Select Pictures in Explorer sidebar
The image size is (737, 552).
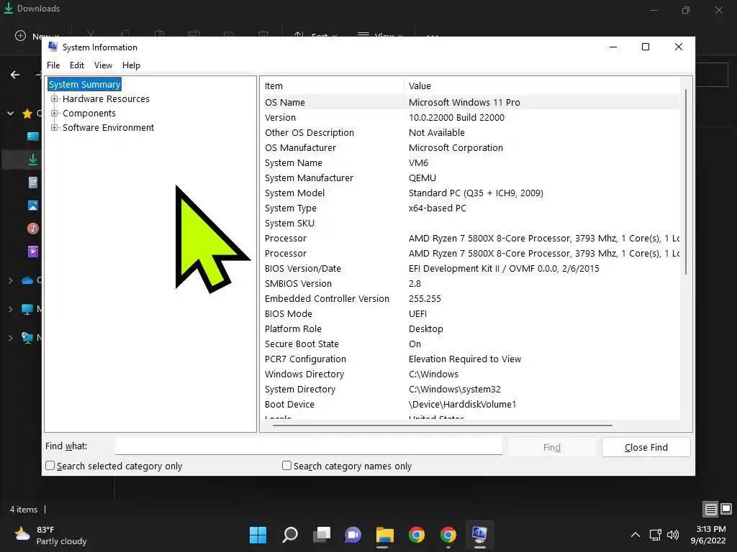[x=33, y=206]
